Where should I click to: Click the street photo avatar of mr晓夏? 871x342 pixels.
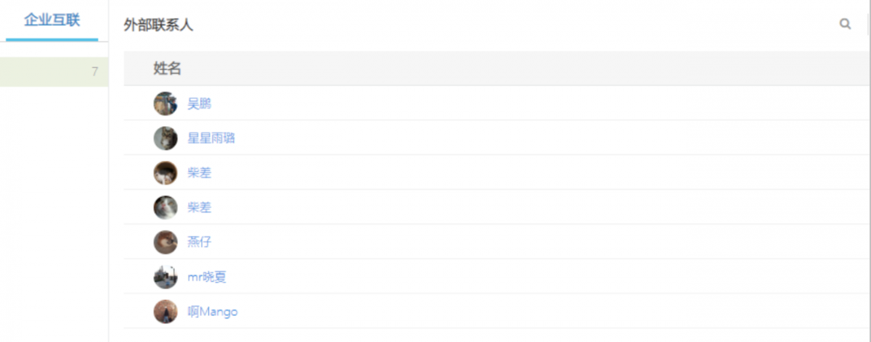(165, 277)
